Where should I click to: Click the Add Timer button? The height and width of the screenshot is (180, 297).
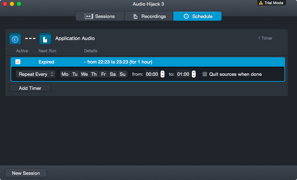coord(30,88)
